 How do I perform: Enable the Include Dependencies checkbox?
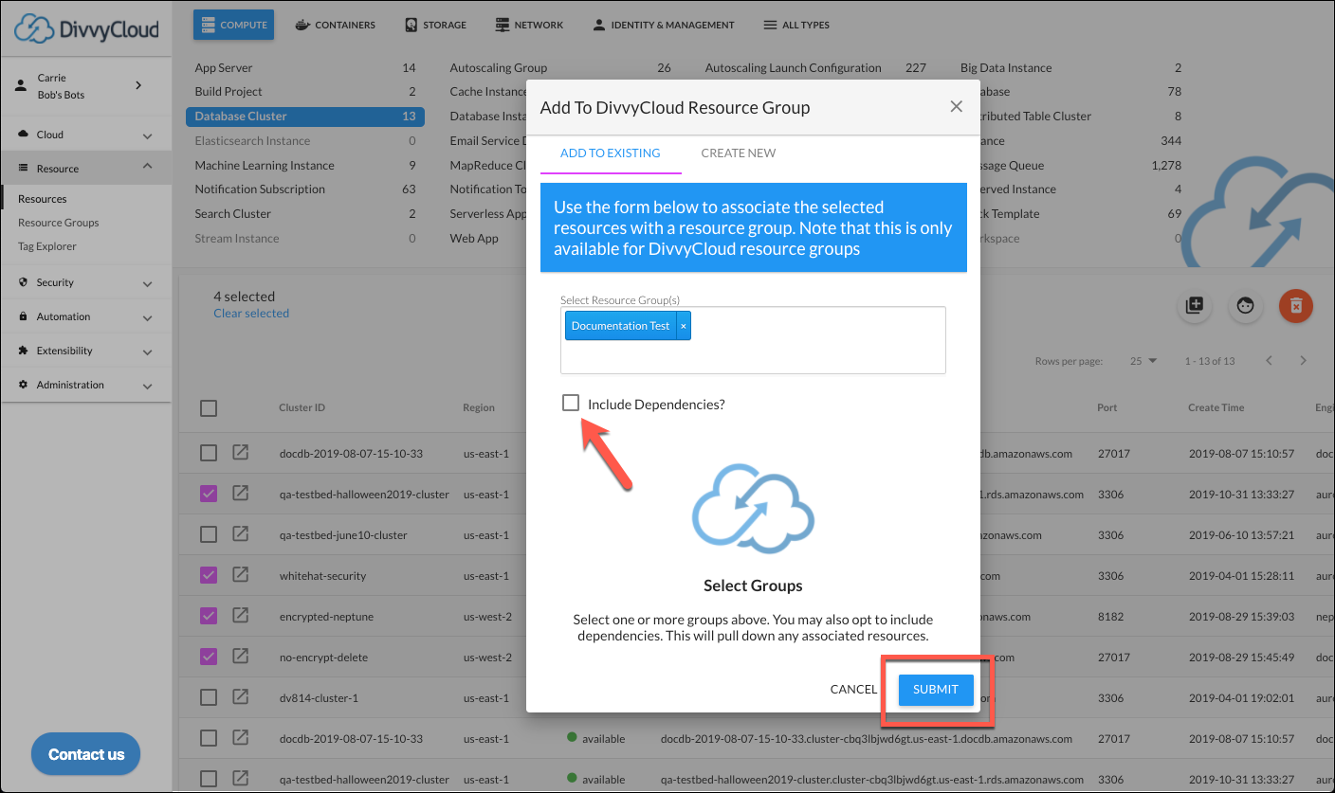[x=571, y=403]
